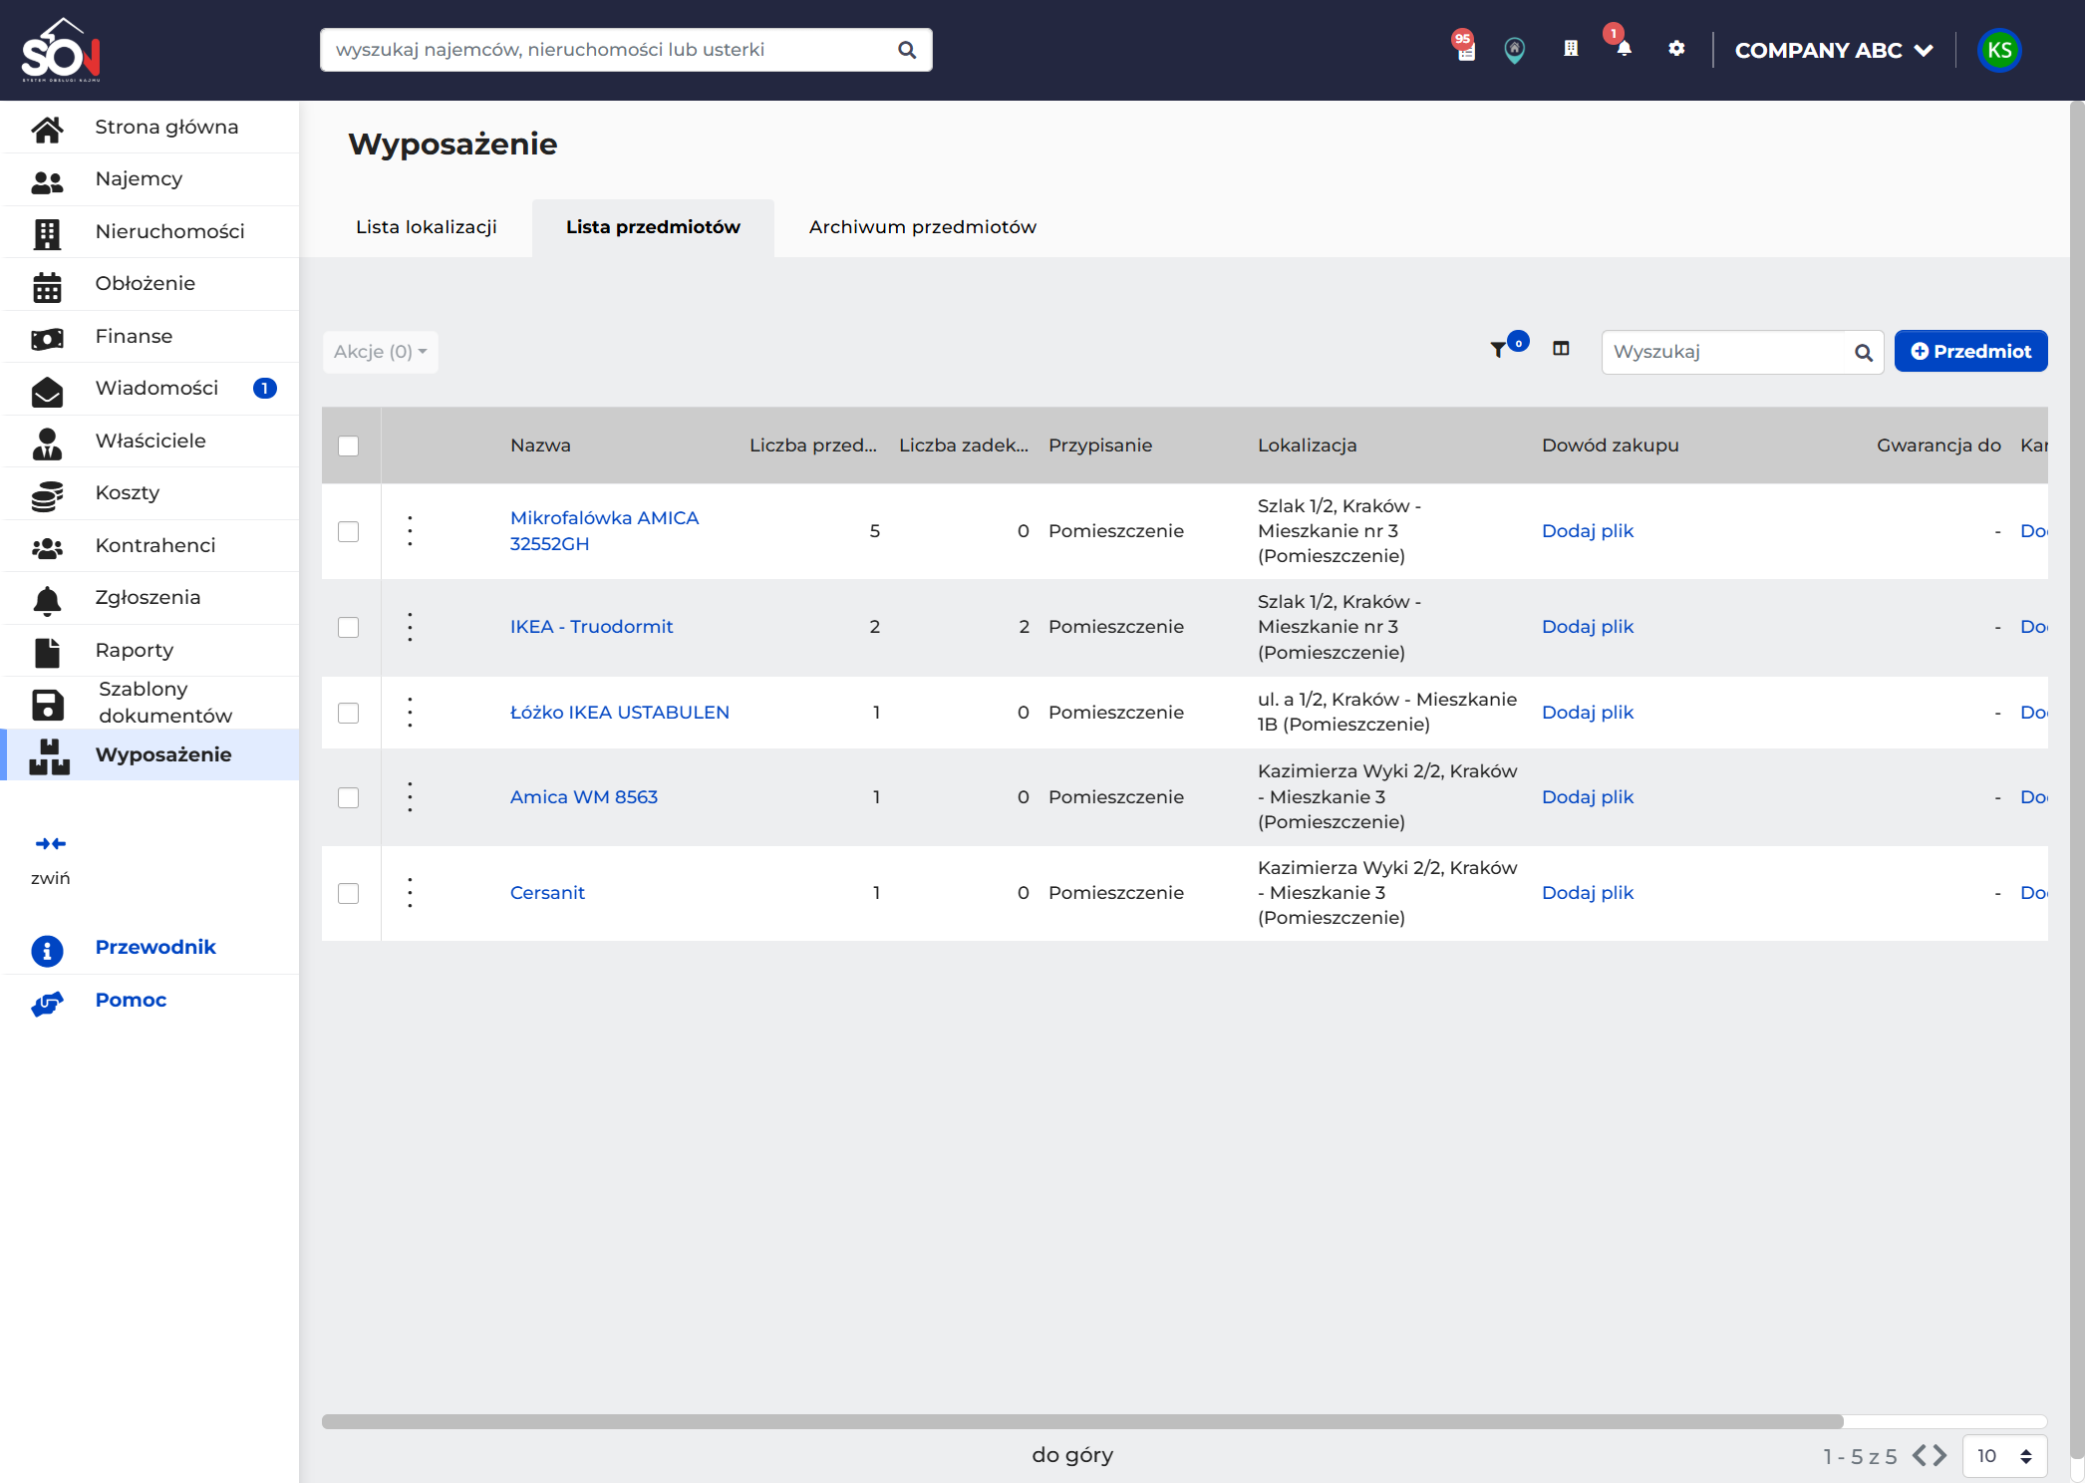2085x1483 pixels.
Task: Click the vertical page scrollbar on the right edge
Action: [x=2077, y=777]
